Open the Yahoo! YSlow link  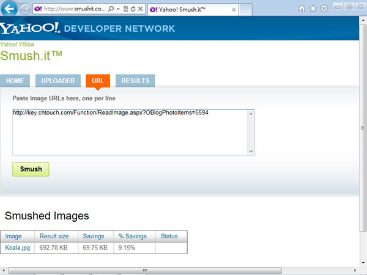coord(17,45)
